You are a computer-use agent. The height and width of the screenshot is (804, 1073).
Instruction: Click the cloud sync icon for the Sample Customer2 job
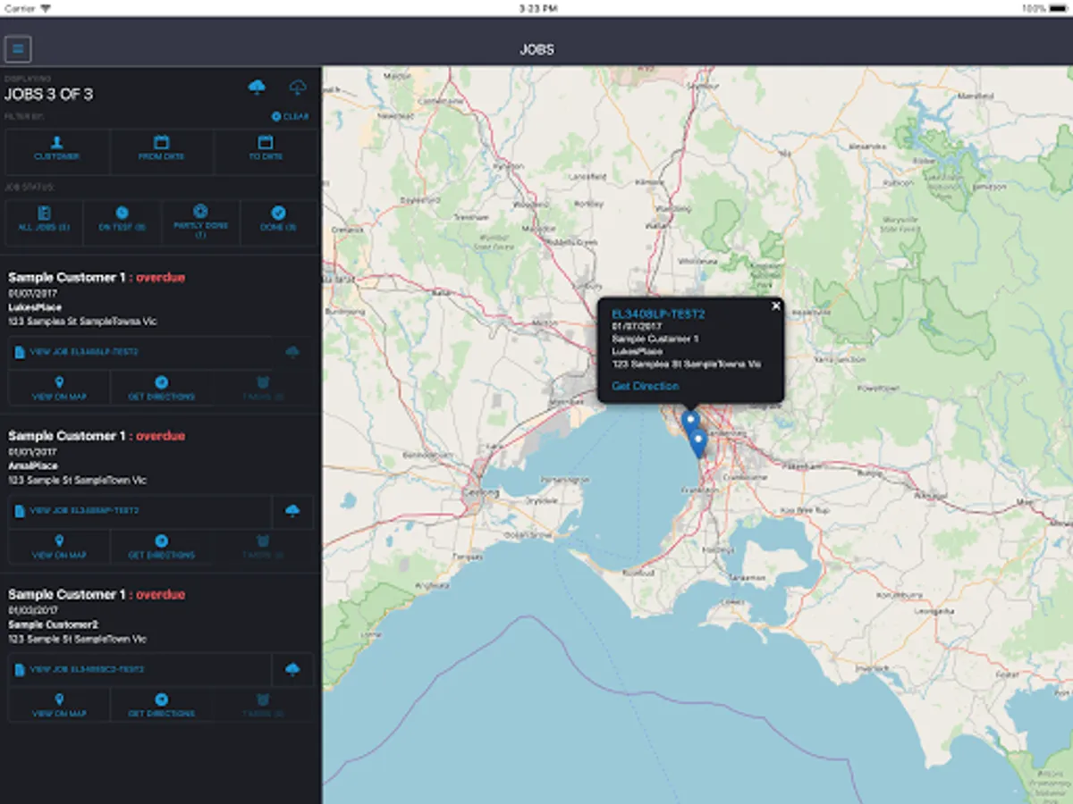tap(292, 669)
